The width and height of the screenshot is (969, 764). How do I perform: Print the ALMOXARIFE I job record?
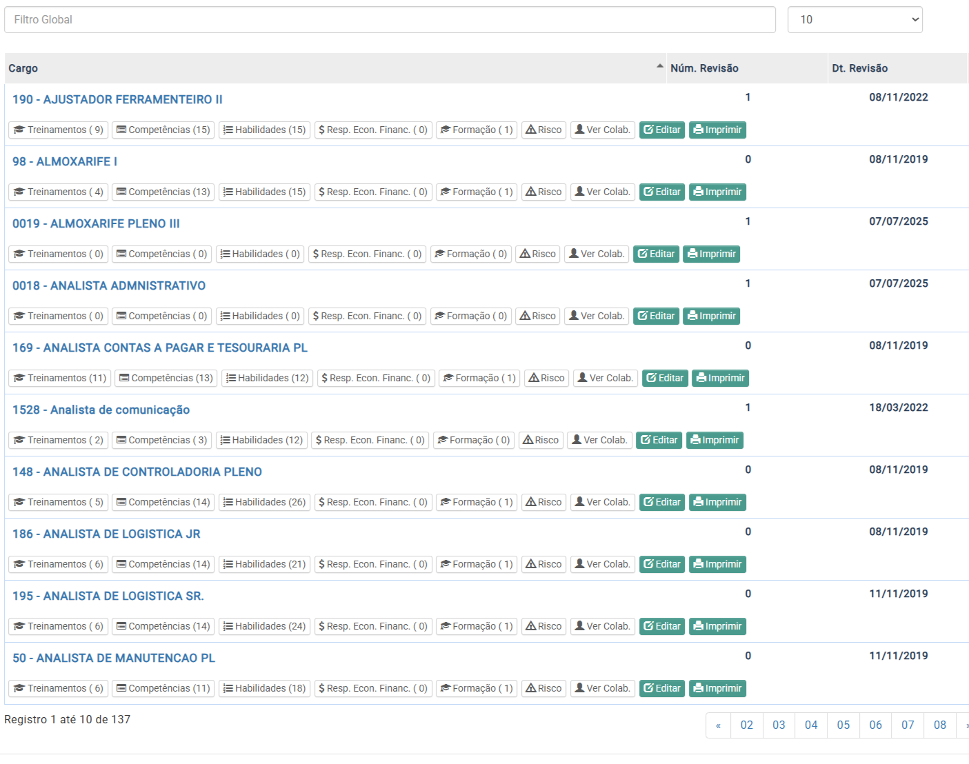tap(717, 192)
